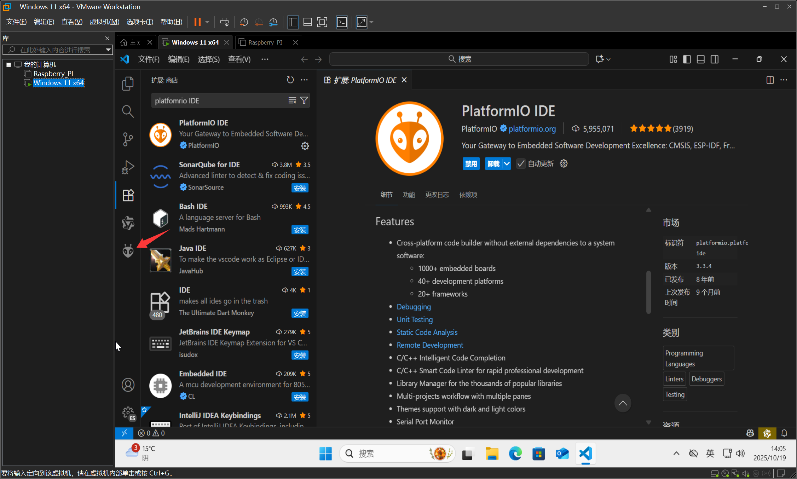Open the platformio.org publisher link

click(x=532, y=129)
